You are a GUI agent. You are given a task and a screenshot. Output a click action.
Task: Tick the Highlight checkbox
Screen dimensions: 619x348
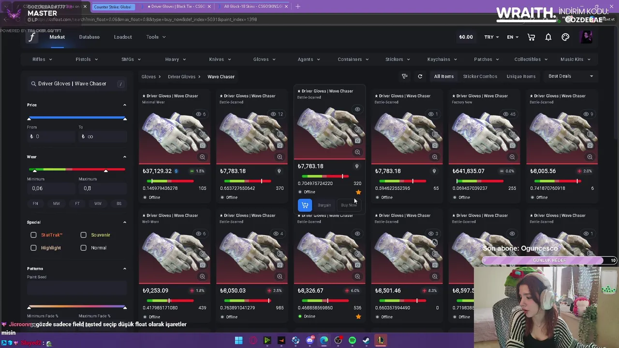[33, 247]
